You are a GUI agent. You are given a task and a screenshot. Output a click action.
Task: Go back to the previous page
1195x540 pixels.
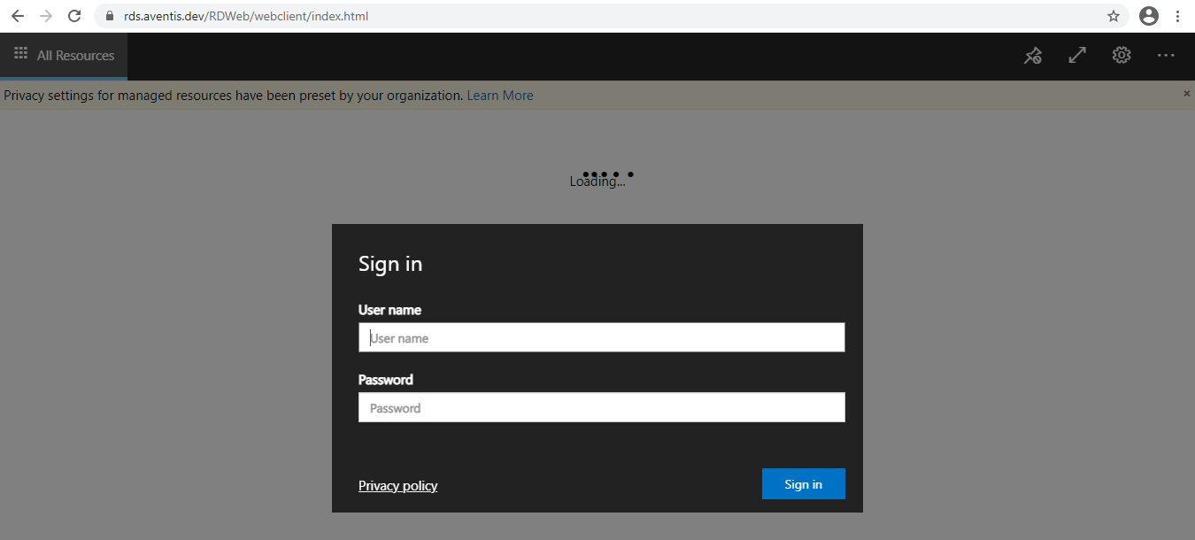click(x=17, y=16)
